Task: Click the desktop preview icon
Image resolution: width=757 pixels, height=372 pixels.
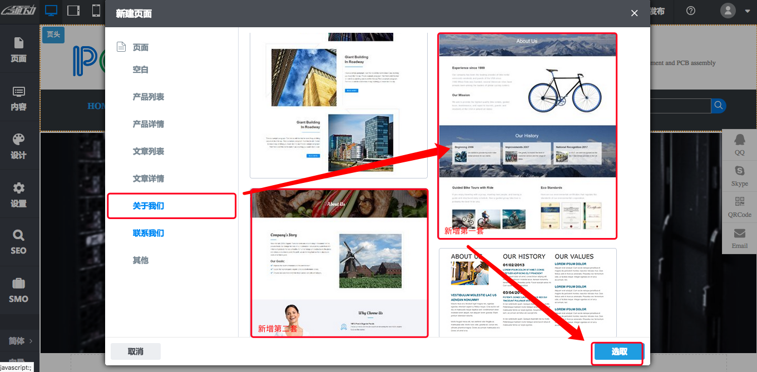Action: [51, 11]
